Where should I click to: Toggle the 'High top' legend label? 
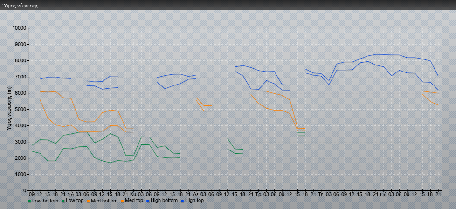point(194,200)
